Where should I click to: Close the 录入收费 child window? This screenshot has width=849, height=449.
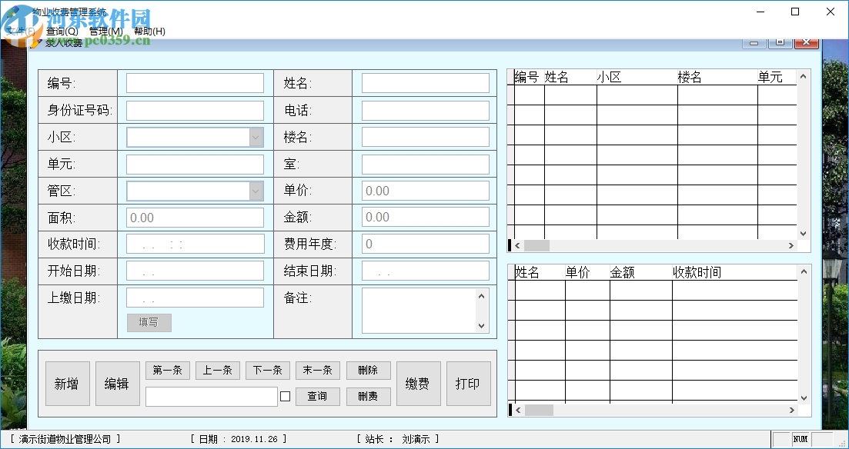pos(806,42)
